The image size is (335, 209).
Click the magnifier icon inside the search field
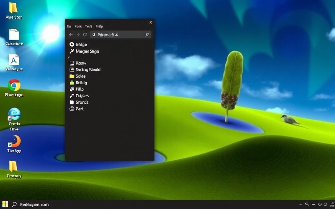coord(94,35)
